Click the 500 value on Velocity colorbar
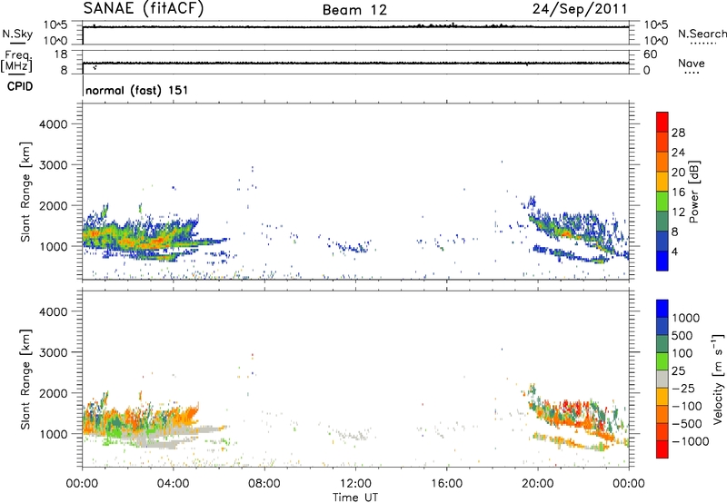Viewport: 727px width, 503px height. 682,335
